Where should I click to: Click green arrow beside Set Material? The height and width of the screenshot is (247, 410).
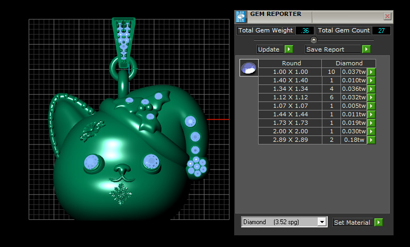pos(378,223)
